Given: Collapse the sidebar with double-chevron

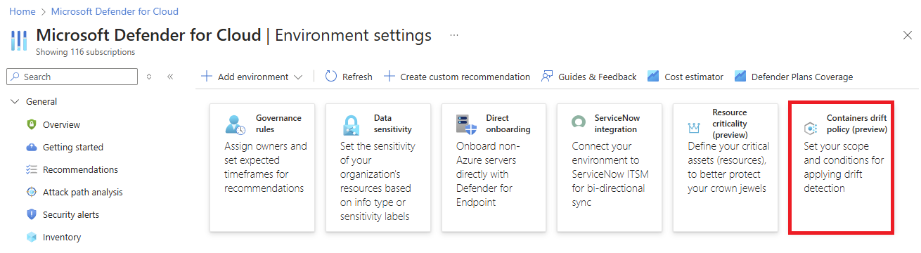Looking at the screenshot, I should [x=170, y=77].
